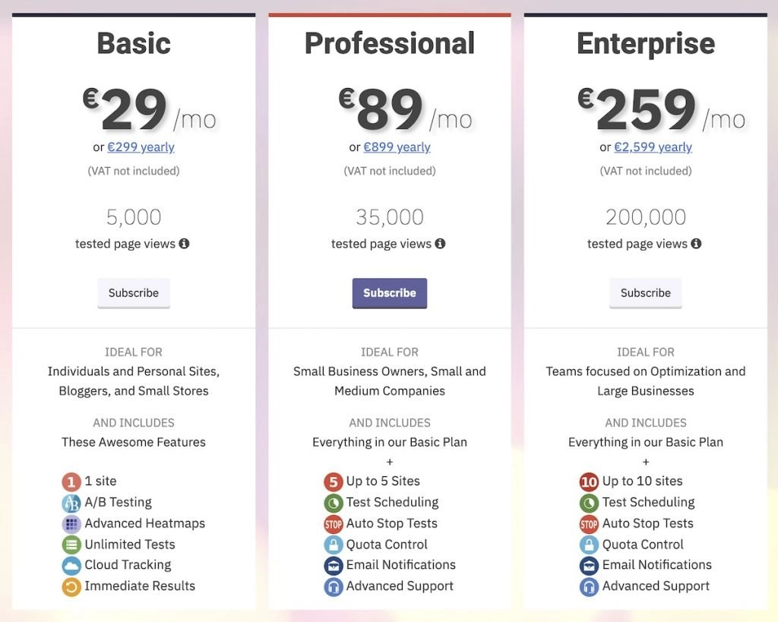Click the Professional Advanced Support headset icon
This screenshot has width=778, height=622.
(x=334, y=587)
